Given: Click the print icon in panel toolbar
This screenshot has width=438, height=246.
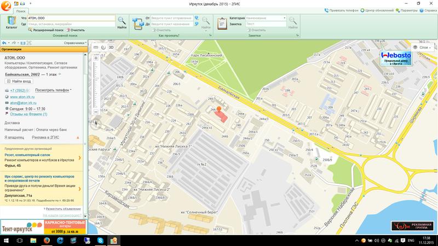Looking at the screenshot, I should point(23,43).
